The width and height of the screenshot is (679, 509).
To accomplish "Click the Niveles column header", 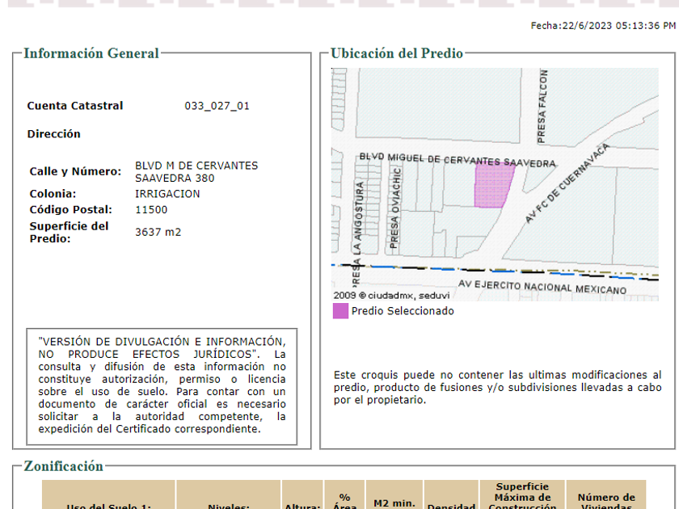I will coord(229,504).
